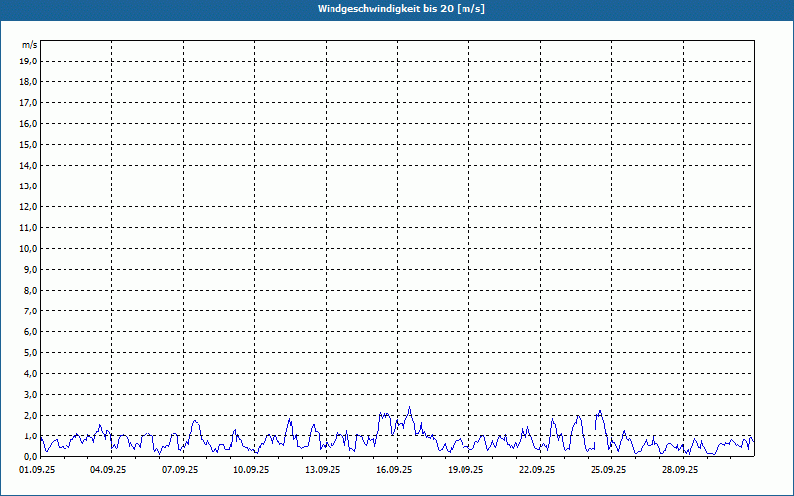Viewport: 794px width, 496px height.
Task: Select the 04.09.25 date label
Action: (108, 470)
